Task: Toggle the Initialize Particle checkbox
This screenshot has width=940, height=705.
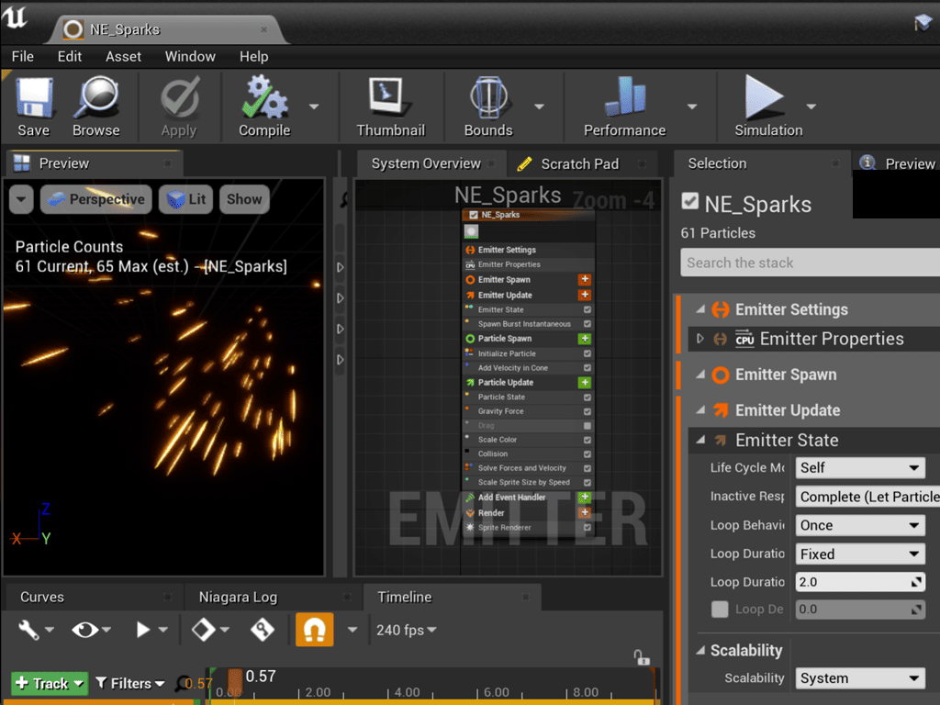Action: (587, 353)
